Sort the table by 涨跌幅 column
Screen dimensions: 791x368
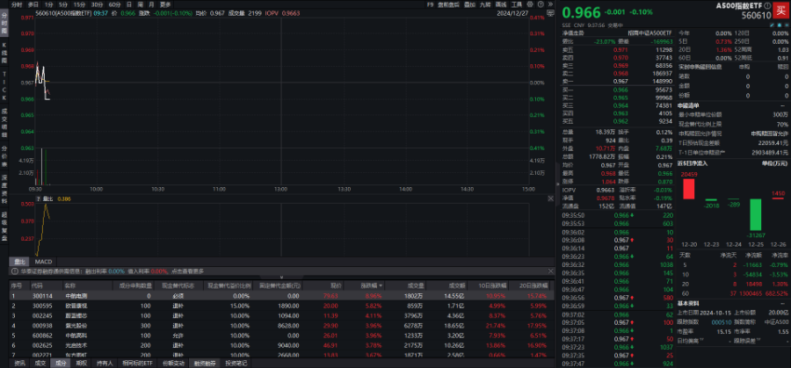click(368, 285)
